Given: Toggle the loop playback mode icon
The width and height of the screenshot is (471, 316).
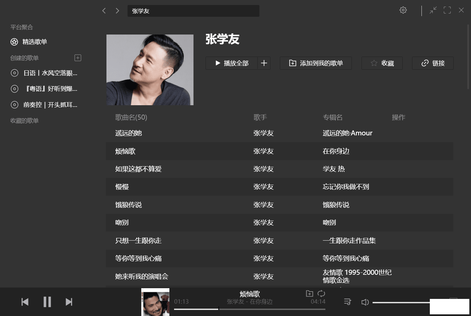Looking at the screenshot, I should [321, 294].
